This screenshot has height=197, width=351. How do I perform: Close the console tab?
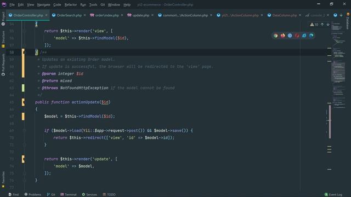click(328, 15)
